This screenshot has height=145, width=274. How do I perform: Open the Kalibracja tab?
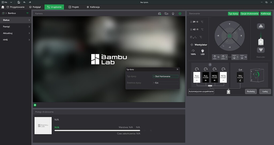pos(93,7)
